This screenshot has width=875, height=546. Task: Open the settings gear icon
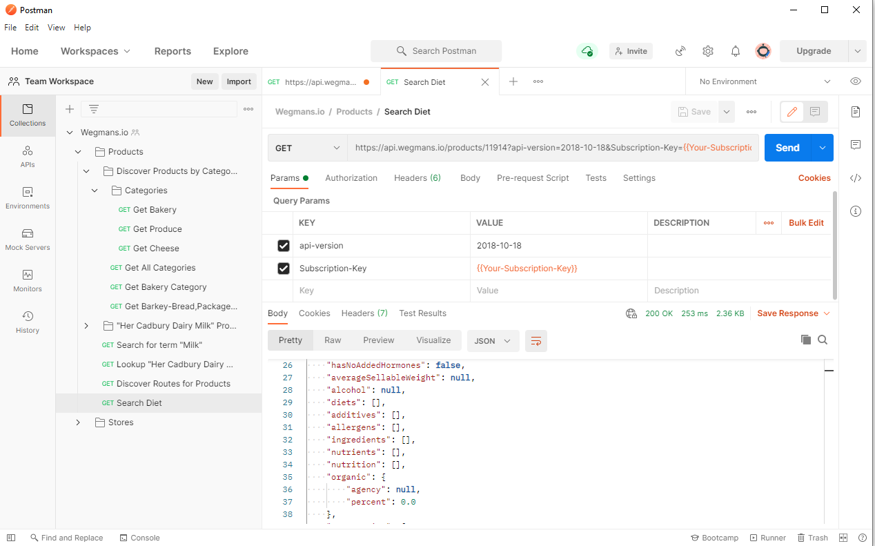pyautogui.click(x=708, y=51)
